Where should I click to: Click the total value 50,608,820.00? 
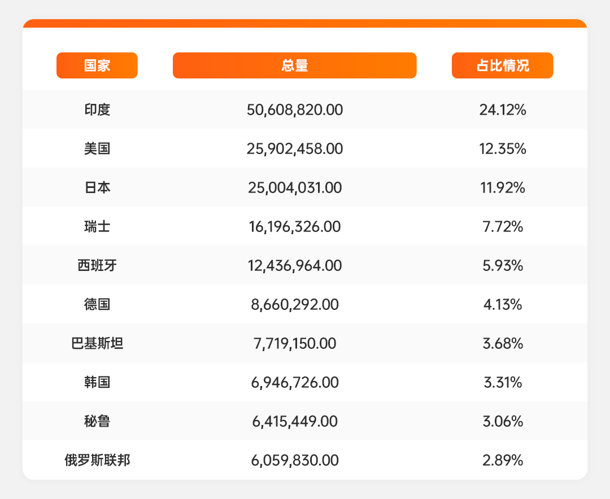pyautogui.click(x=294, y=110)
